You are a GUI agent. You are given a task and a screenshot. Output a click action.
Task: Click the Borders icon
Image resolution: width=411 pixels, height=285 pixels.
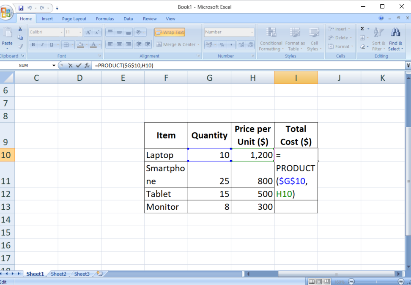(66, 45)
